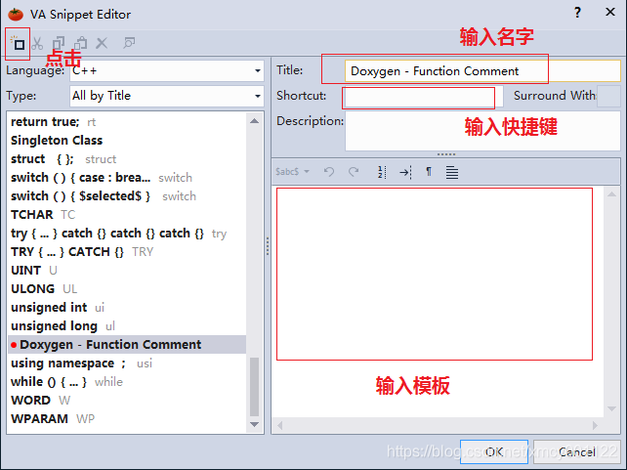Click editor vertical scroll up arrow
The width and height of the screenshot is (627, 470).
click(611, 194)
